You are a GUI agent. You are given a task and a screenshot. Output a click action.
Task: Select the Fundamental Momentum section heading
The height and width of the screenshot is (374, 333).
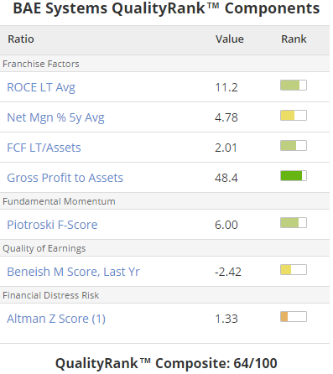tap(59, 201)
